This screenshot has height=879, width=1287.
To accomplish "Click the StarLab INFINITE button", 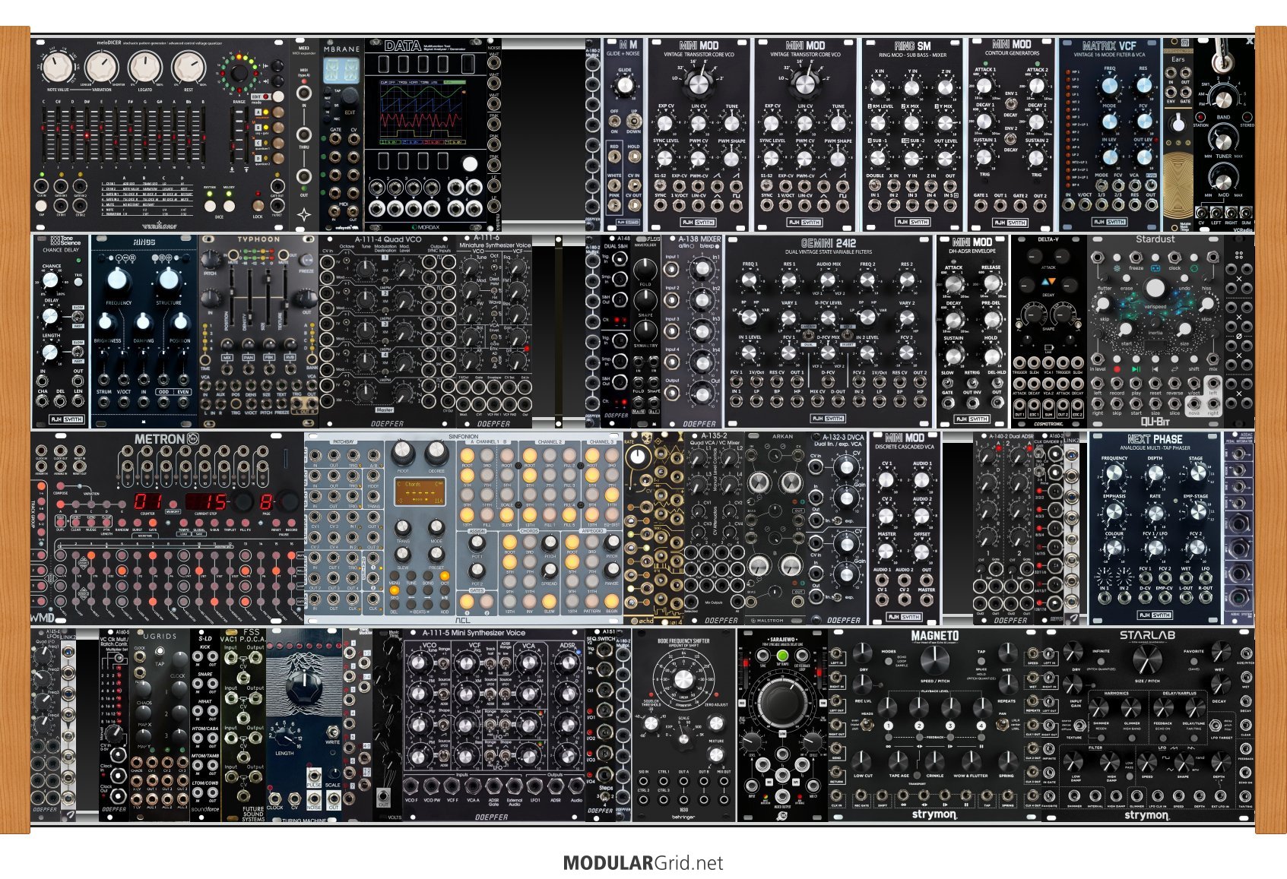I will pos(1101,661).
